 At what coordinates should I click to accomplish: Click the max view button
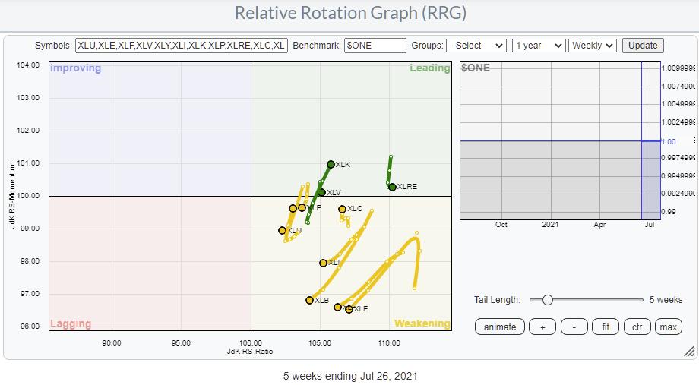click(x=668, y=327)
